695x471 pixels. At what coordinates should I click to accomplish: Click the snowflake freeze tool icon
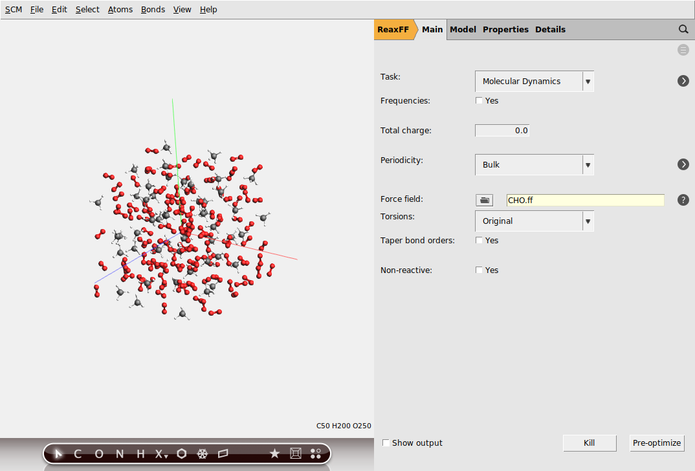point(203,454)
